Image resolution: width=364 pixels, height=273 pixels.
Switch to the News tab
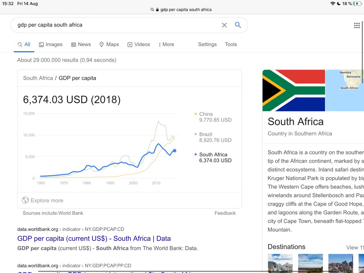81,44
